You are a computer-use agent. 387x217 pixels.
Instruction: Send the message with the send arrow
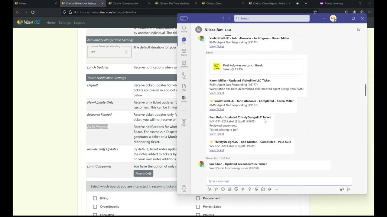(x=349, y=189)
